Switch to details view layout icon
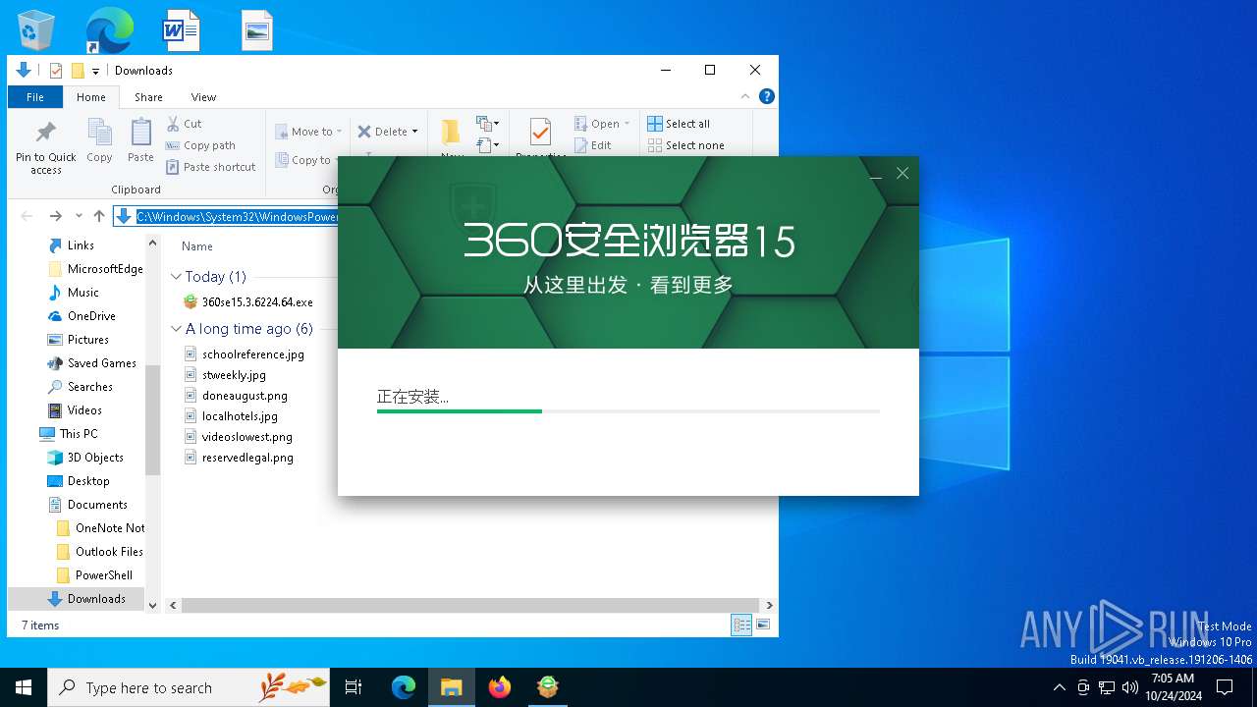The width and height of the screenshot is (1257, 707). pyautogui.click(x=741, y=625)
